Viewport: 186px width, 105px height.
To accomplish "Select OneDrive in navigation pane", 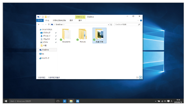I will pos(46,50).
